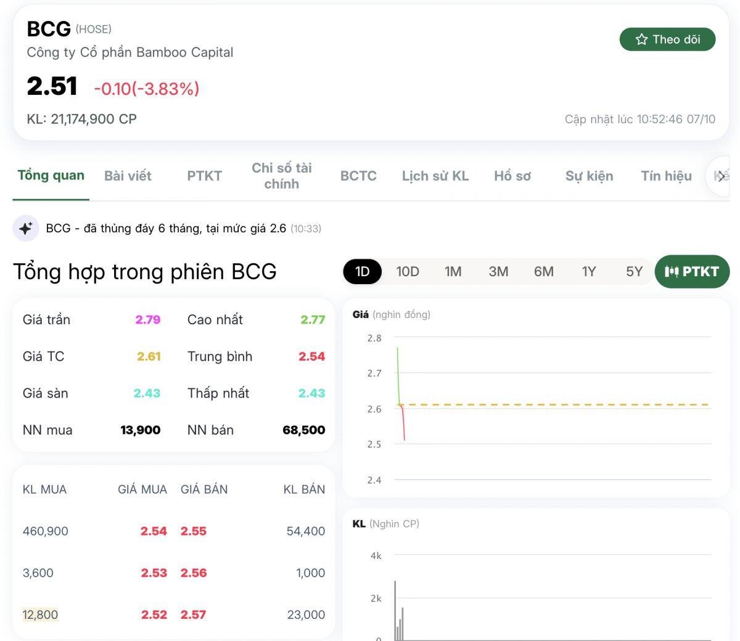Image resolution: width=740 pixels, height=641 pixels.
Task: Toggle the 3M chart view
Action: 498,271
